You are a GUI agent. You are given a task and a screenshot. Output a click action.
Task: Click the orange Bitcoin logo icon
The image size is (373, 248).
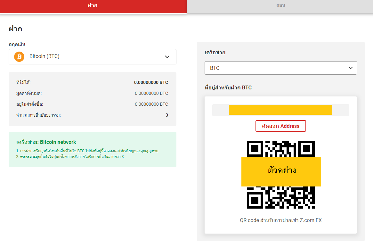pos(19,57)
